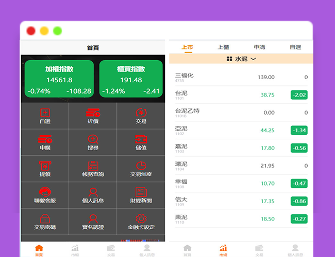Image resolution: width=335 pixels, height=257 pixels.
Task: Expand the 水泥 category dropdown chevron
Action: pyautogui.click(x=253, y=59)
